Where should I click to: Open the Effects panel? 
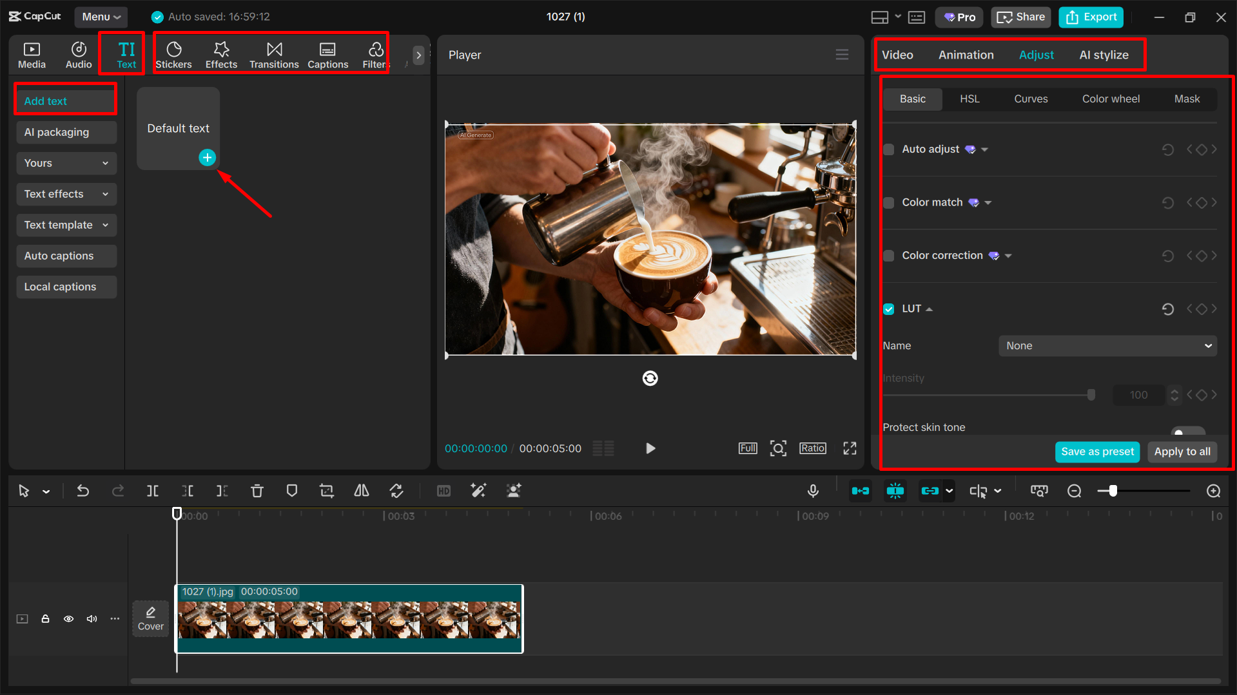pyautogui.click(x=221, y=54)
